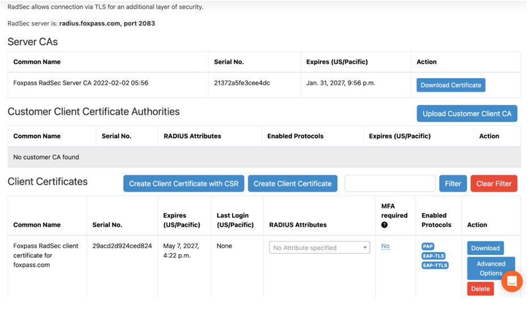The height and width of the screenshot is (315, 531).
Task: Click the Common Name header in Client Certificates
Action: (37, 225)
